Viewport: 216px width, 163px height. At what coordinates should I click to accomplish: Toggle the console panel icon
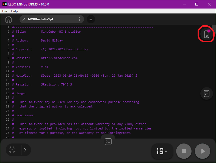tap(108, 142)
